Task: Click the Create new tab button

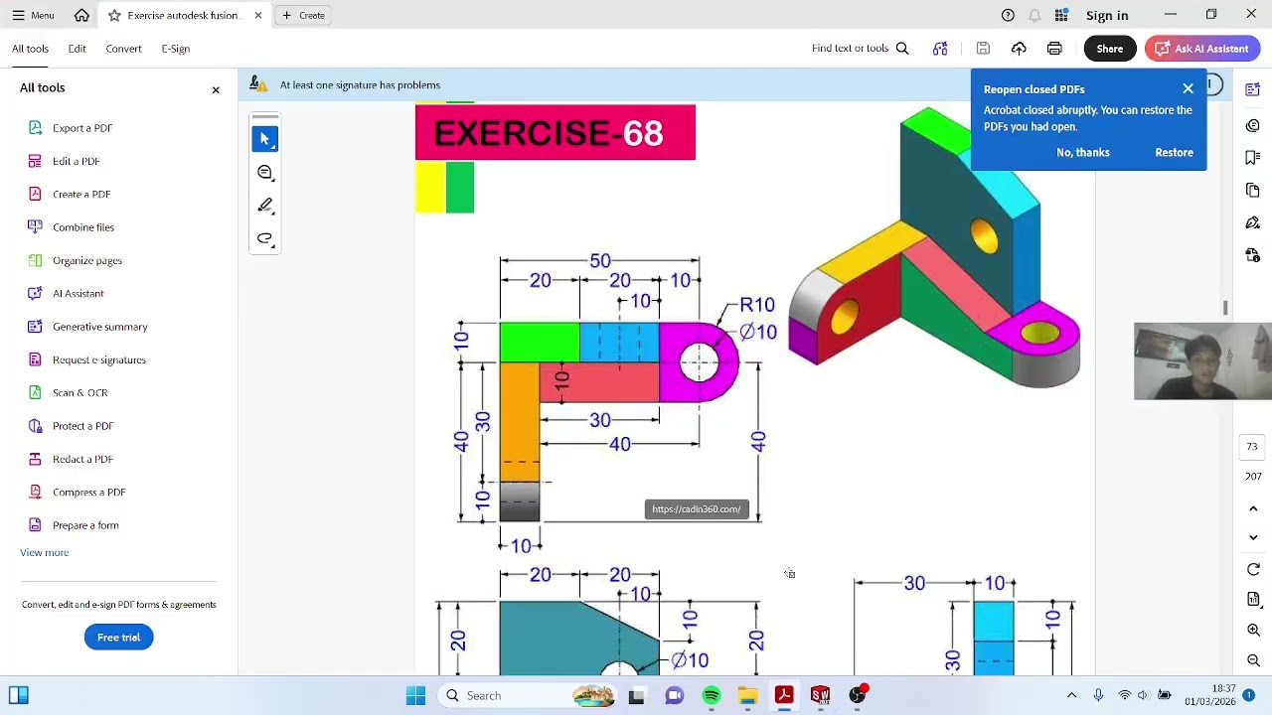Action: pyautogui.click(x=303, y=15)
